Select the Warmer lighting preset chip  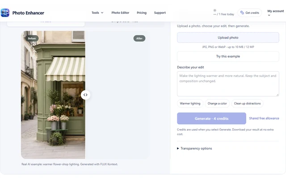[190, 104]
